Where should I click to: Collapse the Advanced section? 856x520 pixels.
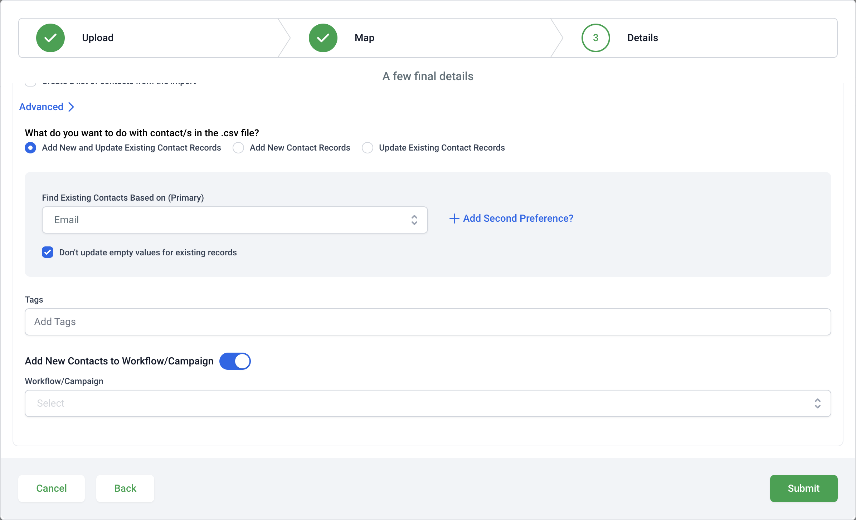pyautogui.click(x=47, y=107)
